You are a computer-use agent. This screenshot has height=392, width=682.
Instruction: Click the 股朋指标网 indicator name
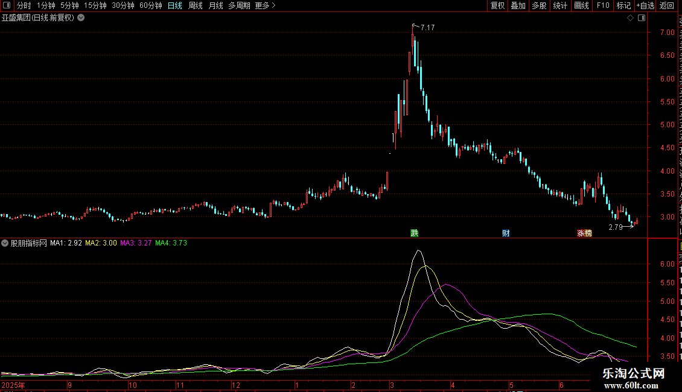pos(29,243)
